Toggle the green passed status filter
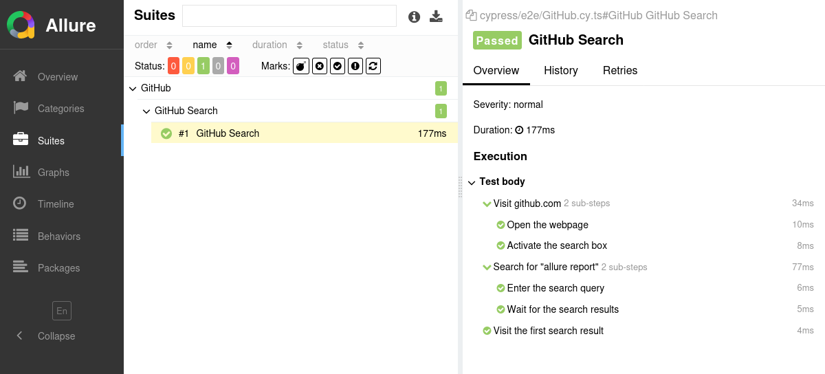This screenshot has width=825, height=374. point(203,66)
